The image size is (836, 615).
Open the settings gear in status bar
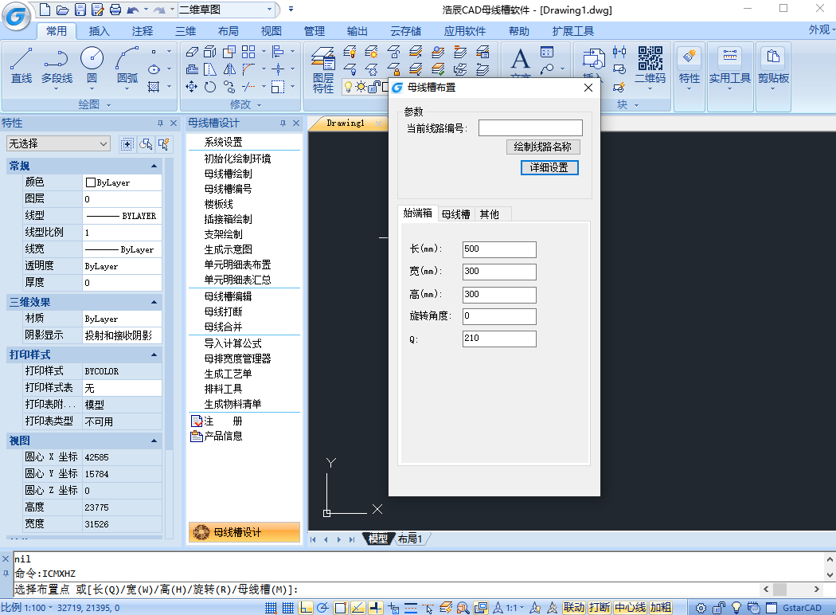701,608
